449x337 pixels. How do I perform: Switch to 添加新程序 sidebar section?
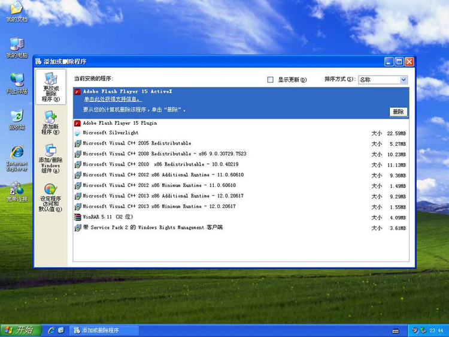[51, 122]
